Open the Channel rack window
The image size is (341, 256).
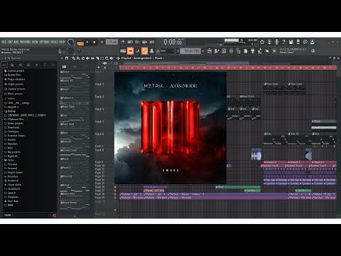[x=224, y=51]
